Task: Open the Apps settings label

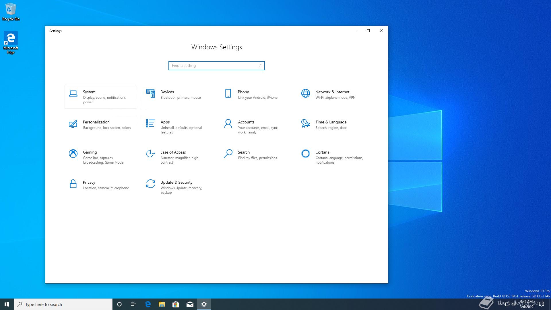Action: [165, 122]
